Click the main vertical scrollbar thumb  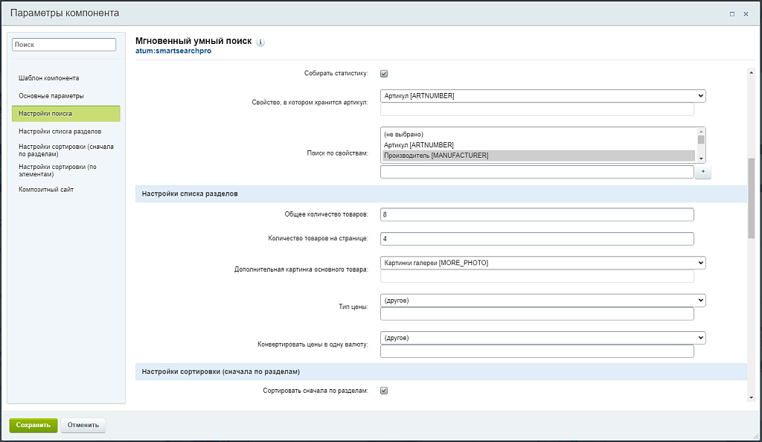(751, 197)
